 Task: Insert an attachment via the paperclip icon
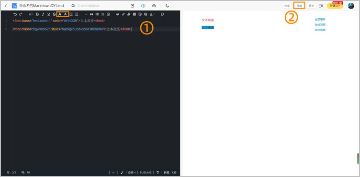click(129, 14)
